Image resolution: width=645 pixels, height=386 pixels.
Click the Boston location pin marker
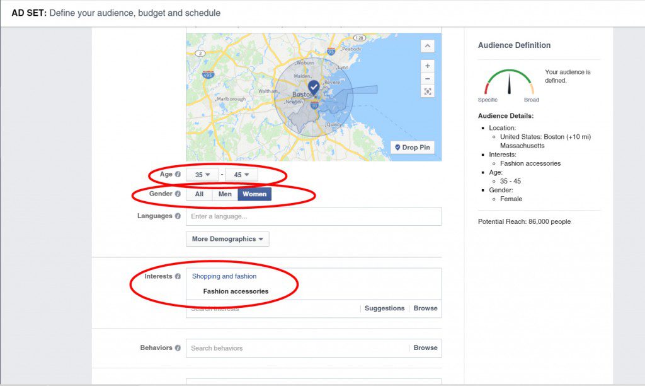pos(314,88)
